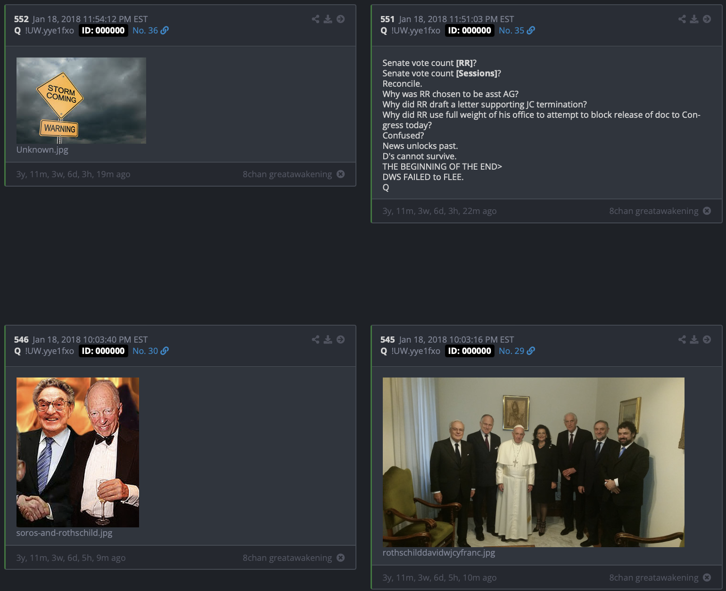
Task: Click the chain link icon beside No. 35
Action: pos(531,30)
